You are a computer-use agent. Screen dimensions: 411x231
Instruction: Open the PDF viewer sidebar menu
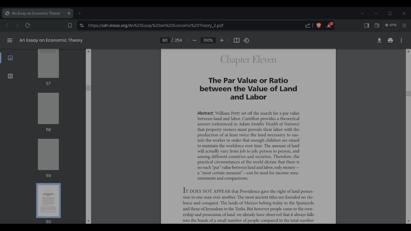(x=10, y=40)
